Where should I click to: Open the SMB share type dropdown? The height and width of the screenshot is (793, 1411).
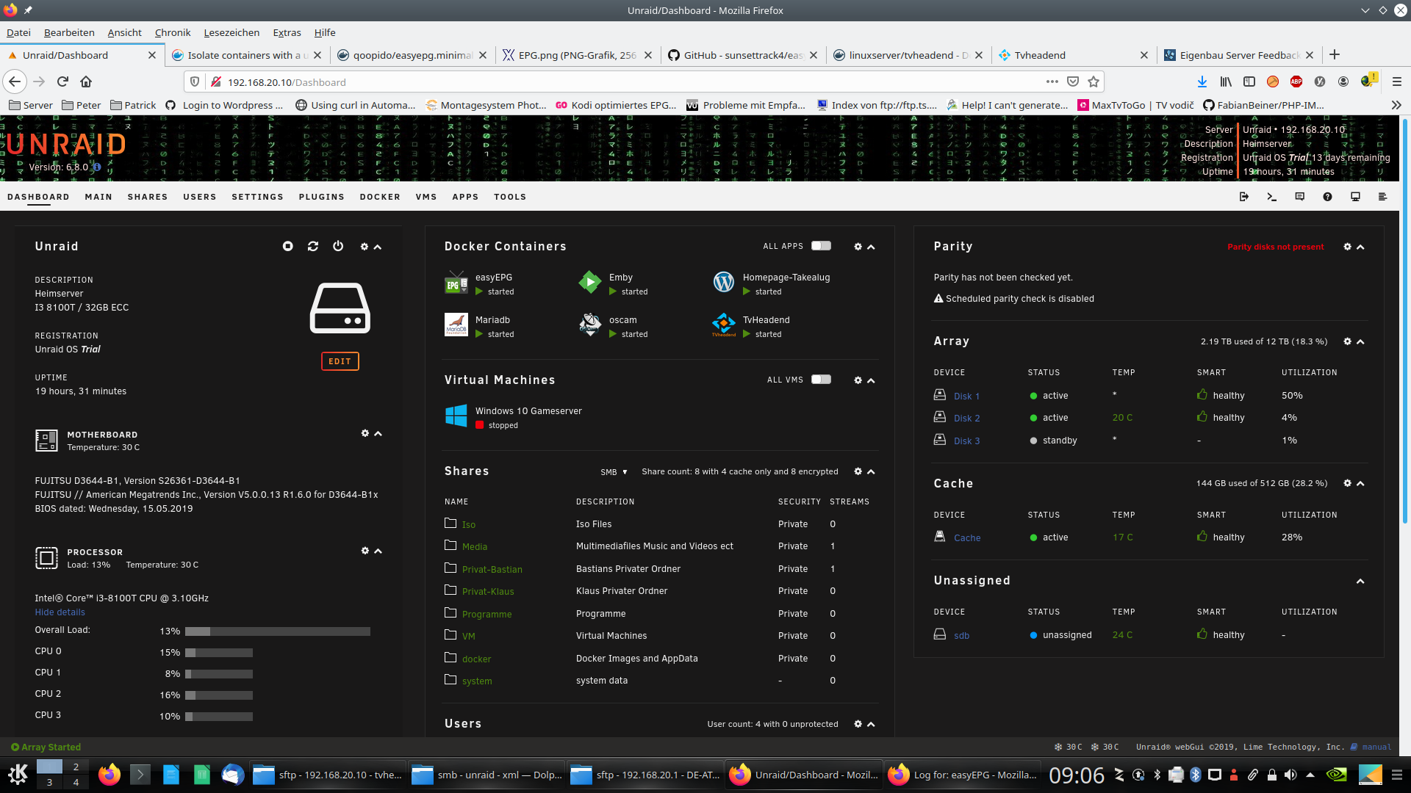(x=614, y=472)
